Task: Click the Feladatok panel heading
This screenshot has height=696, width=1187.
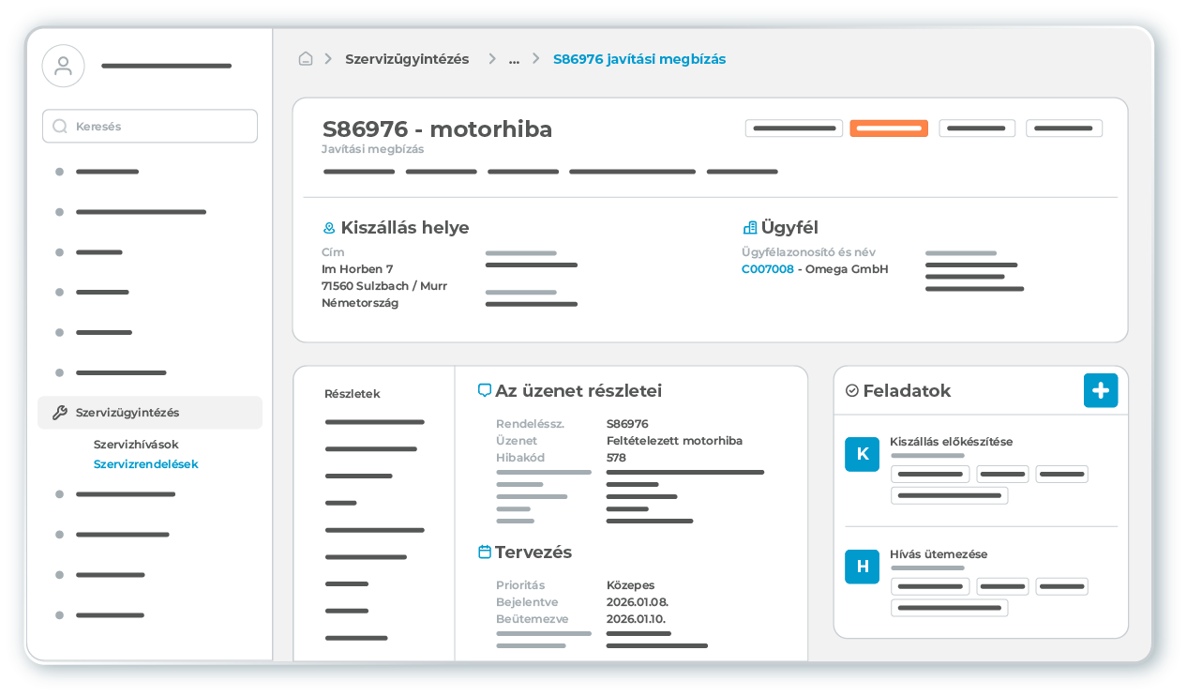Action: 907,391
